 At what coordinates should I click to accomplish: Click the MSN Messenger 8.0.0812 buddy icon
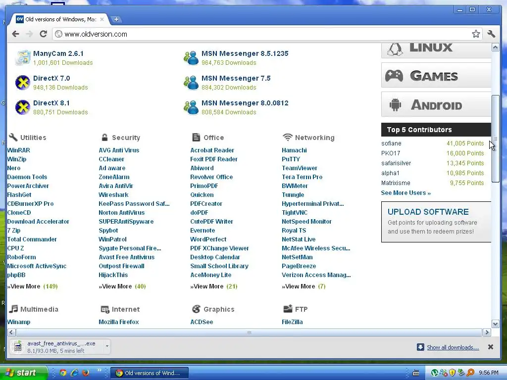pyautogui.click(x=191, y=107)
